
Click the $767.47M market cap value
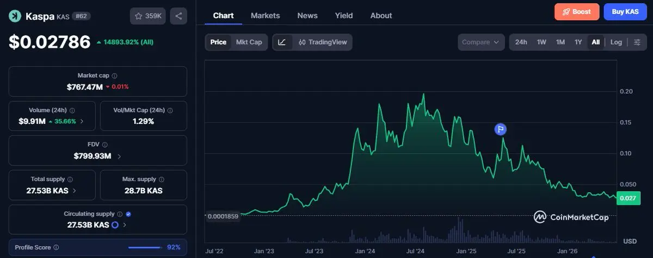[84, 87]
